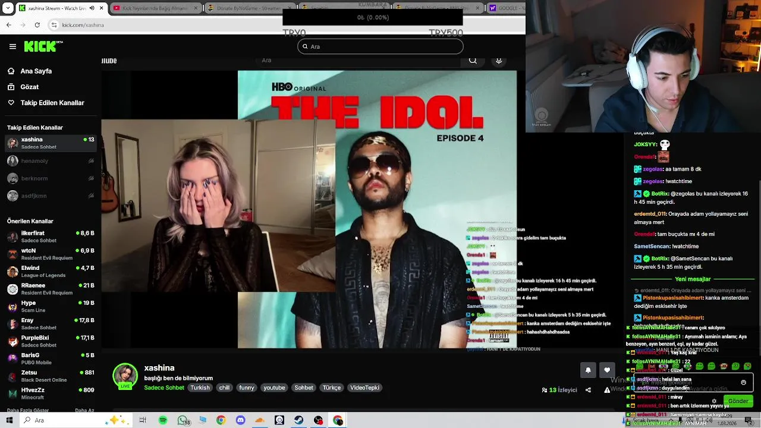This screenshot has width=761, height=428.
Task: Open asdfjkmn followed channel
Action: 50,196
